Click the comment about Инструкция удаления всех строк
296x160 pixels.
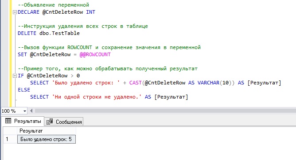click(x=83, y=26)
